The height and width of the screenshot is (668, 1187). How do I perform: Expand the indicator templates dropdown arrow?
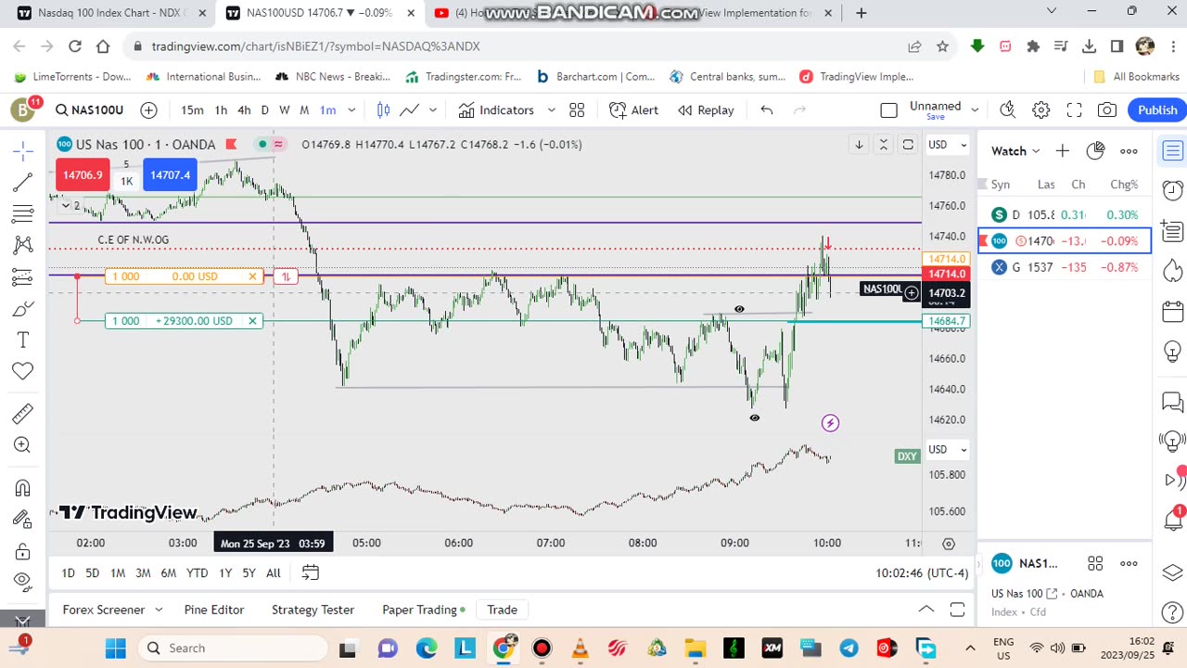(x=551, y=109)
